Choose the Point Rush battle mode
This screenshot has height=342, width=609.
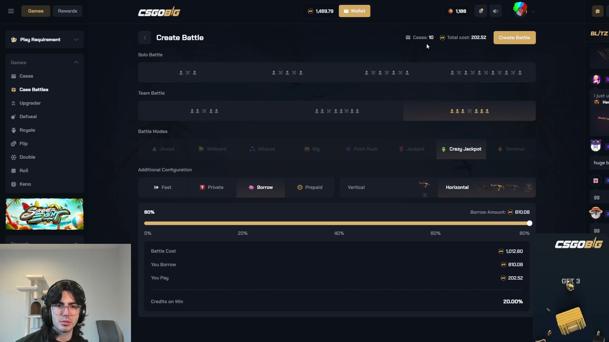tap(362, 149)
